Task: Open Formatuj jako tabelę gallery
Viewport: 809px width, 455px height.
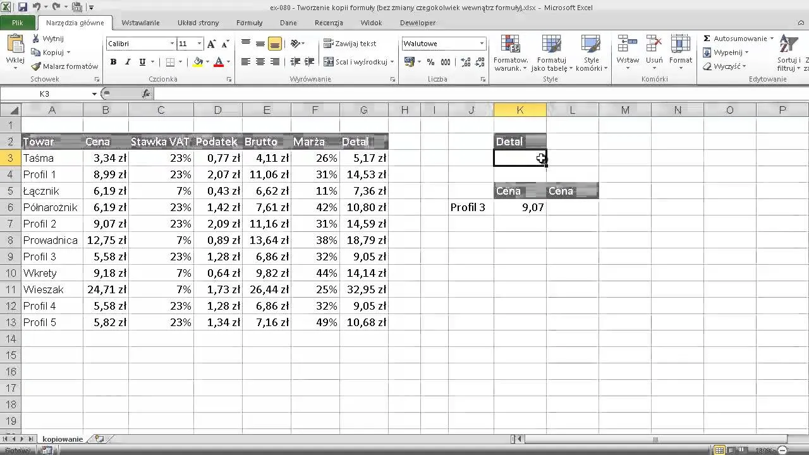Action: [x=551, y=52]
